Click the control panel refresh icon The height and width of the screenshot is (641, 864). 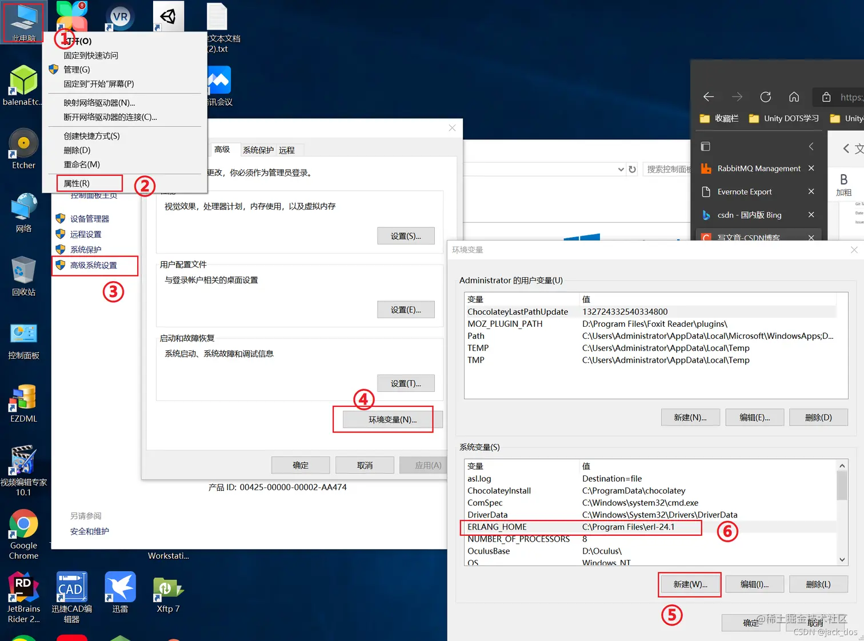pyautogui.click(x=632, y=169)
